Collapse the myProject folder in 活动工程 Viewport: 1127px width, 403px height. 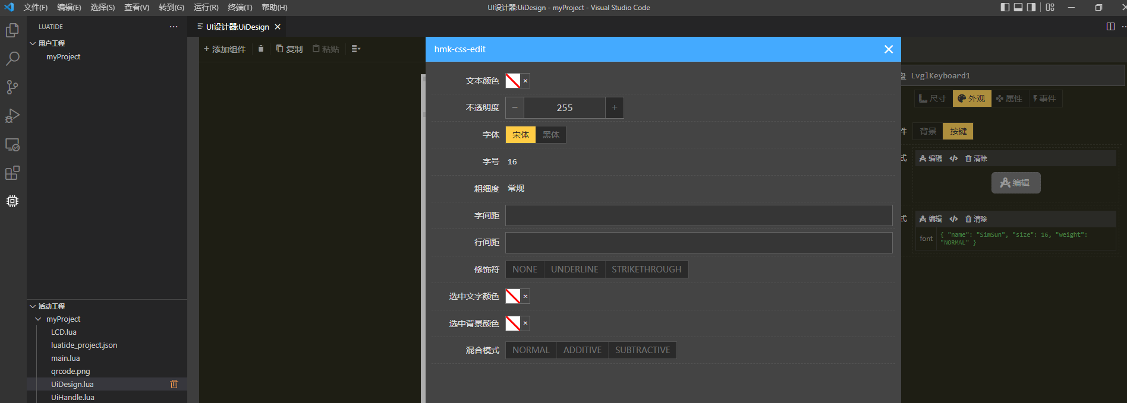[x=39, y=319]
